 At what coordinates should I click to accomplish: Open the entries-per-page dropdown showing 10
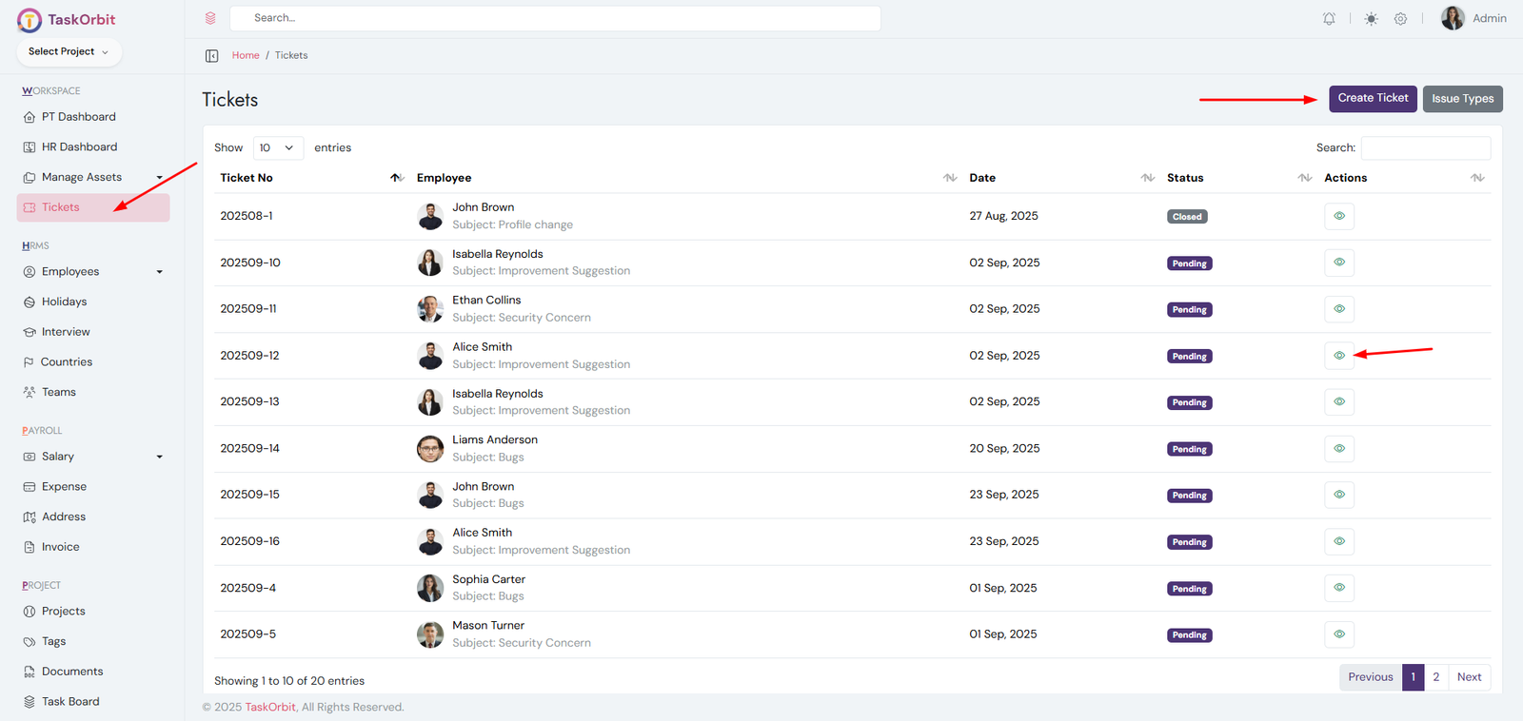278,148
